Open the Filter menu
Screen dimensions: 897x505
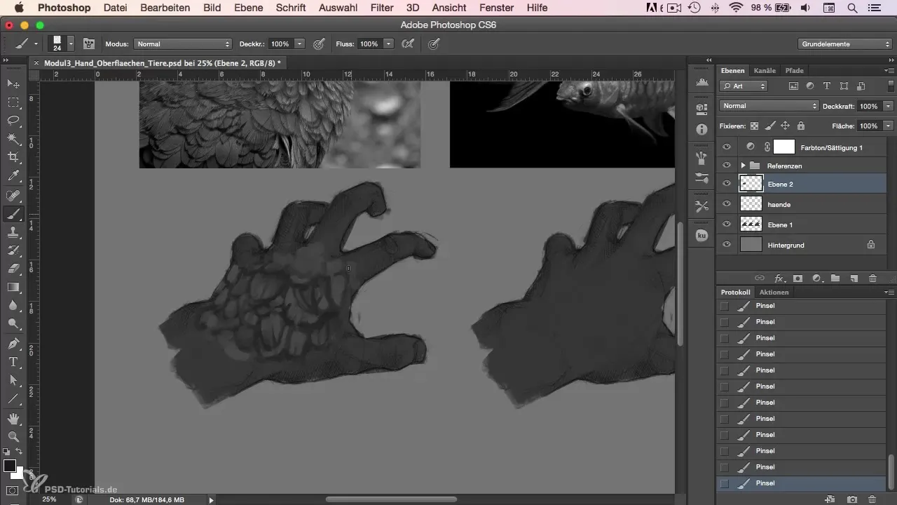coord(382,8)
